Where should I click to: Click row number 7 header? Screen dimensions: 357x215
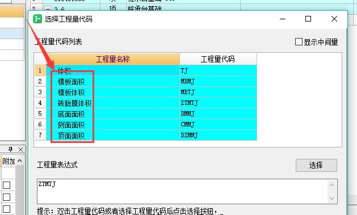tap(40, 136)
